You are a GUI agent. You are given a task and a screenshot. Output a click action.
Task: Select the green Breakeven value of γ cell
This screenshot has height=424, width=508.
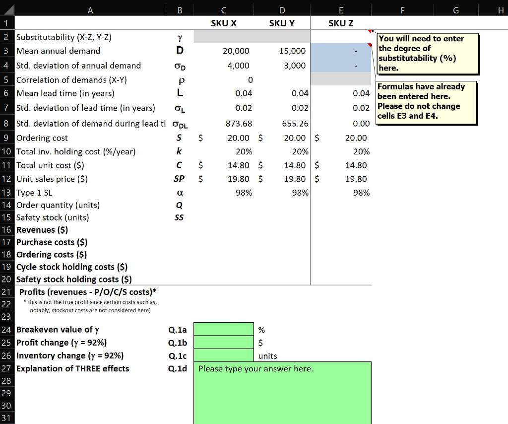223,329
